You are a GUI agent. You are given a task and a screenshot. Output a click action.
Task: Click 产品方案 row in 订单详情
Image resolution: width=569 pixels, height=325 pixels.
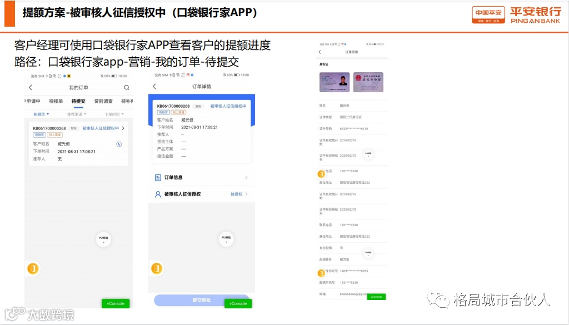pyautogui.click(x=201, y=149)
